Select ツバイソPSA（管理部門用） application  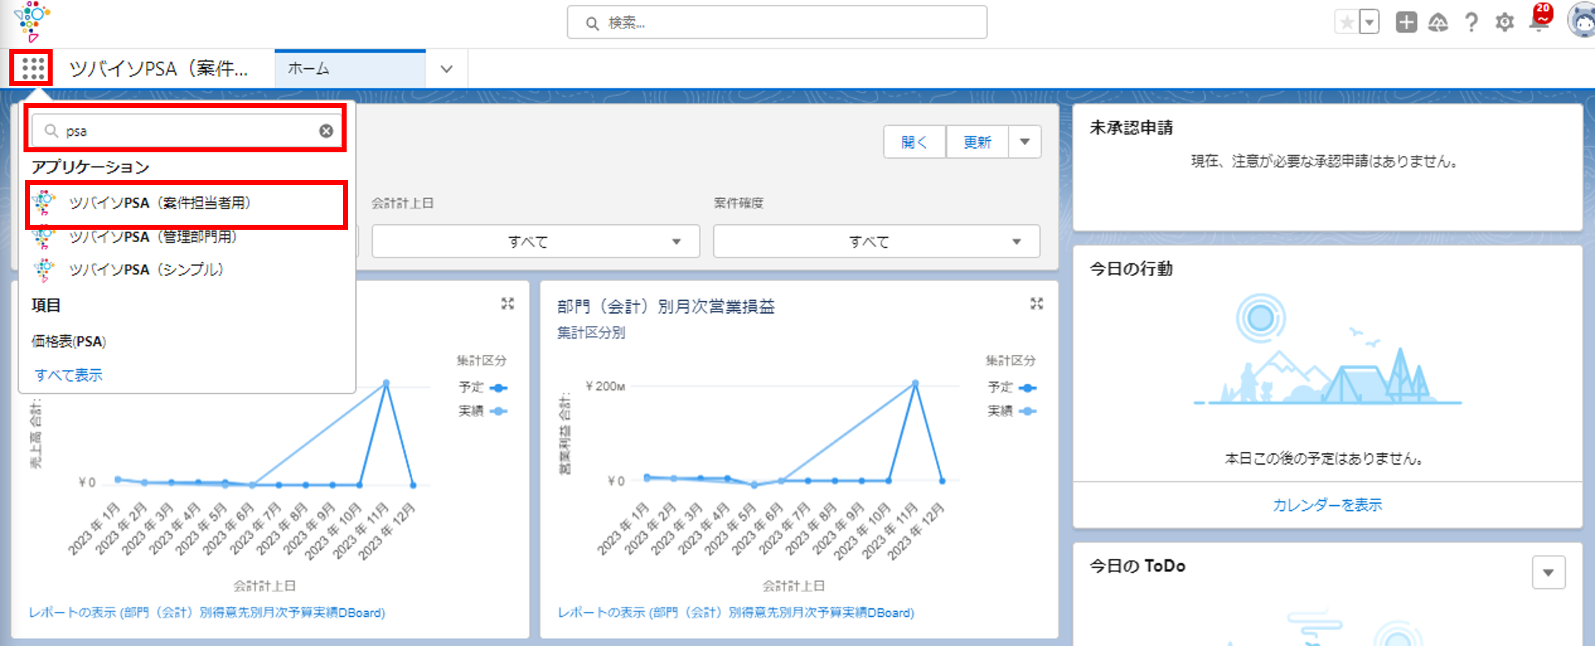click(x=153, y=237)
